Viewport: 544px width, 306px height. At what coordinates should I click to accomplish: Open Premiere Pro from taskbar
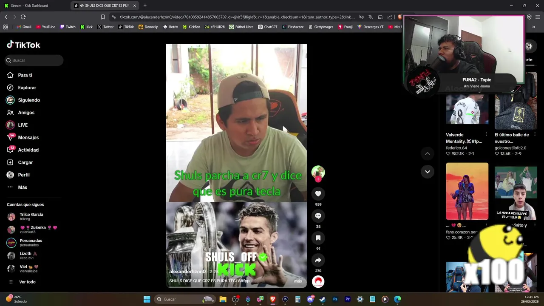click(348, 299)
